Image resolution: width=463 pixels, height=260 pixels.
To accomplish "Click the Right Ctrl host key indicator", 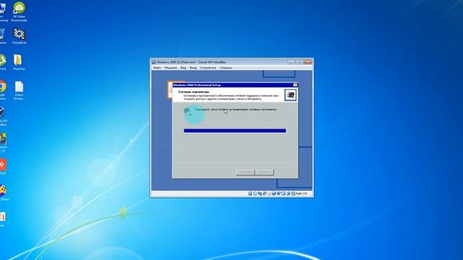I will point(301,194).
